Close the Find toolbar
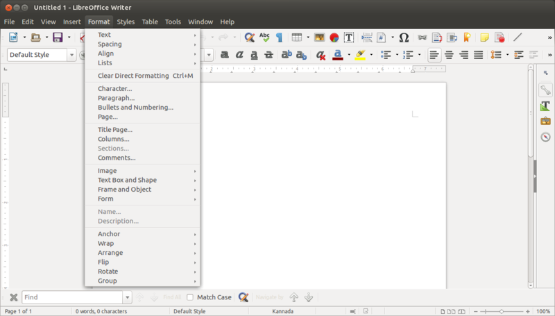 [x=13, y=297]
